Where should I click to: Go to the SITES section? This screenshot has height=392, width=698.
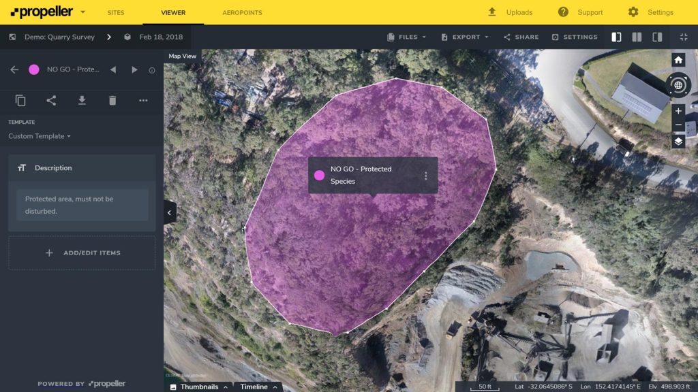click(x=115, y=12)
